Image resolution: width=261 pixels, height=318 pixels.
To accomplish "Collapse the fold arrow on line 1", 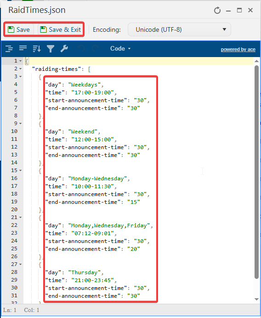I will tap(21, 61).
